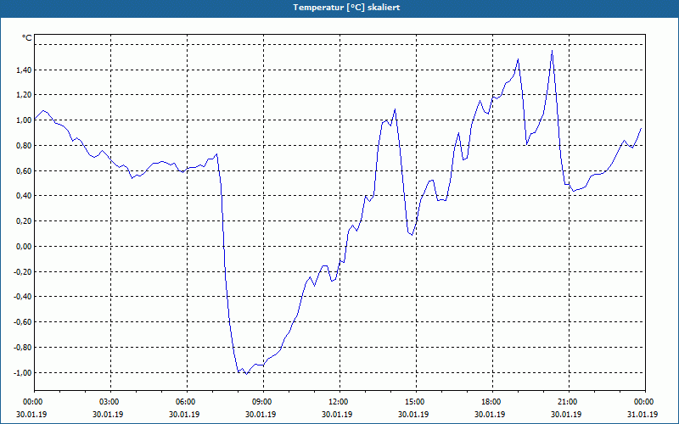Select the 1,20 y-axis label

[24, 95]
